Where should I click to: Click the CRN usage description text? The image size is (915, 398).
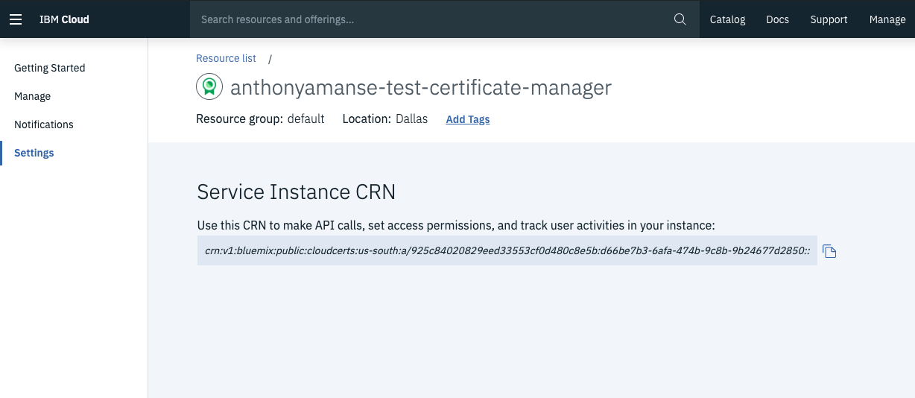(x=456, y=225)
